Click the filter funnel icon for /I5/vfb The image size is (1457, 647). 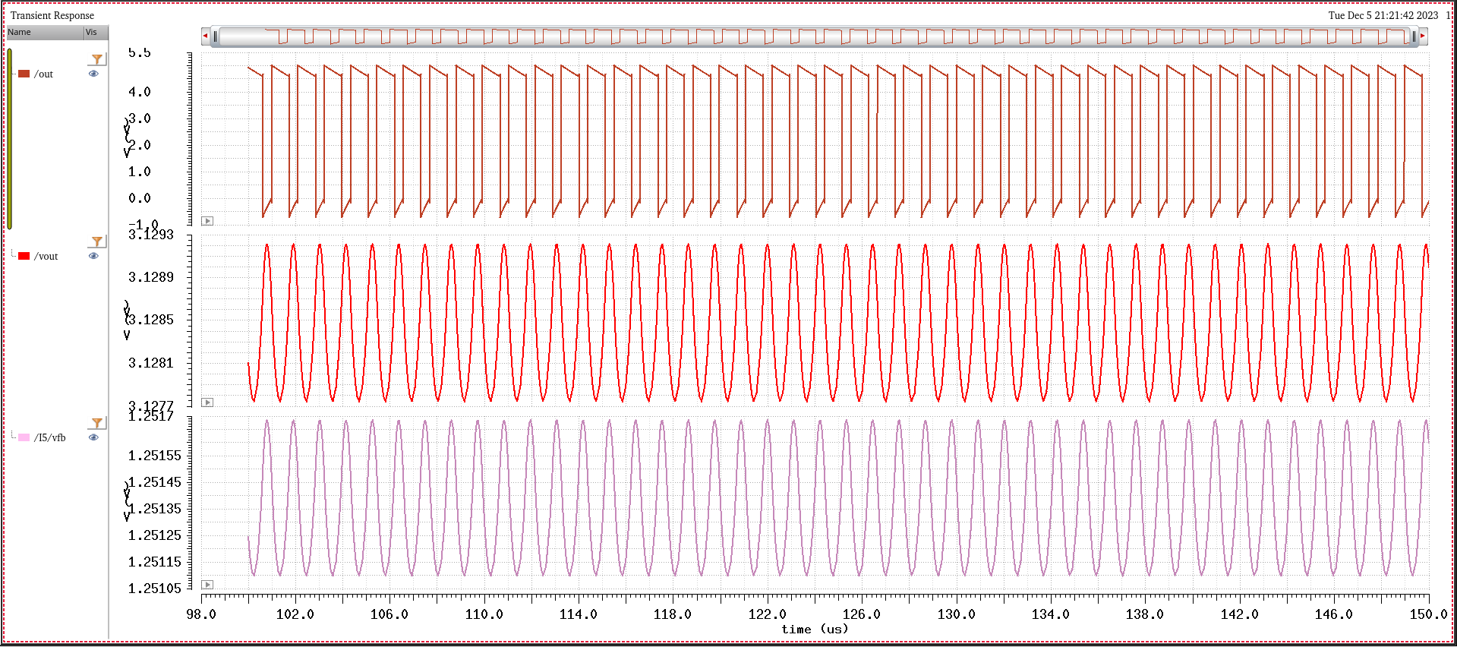(97, 423)
